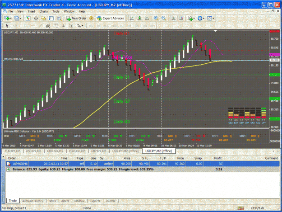The image size is (282, 212).
Task: Switch chart to bar chart style
Action: [x=131, y=18]
